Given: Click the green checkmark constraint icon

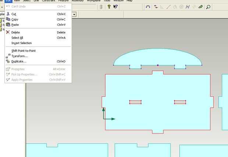Looking at the screenshot, I should [200, 7].
